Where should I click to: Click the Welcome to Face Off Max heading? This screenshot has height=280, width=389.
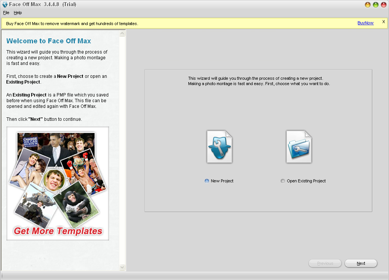tap(49, 41)
